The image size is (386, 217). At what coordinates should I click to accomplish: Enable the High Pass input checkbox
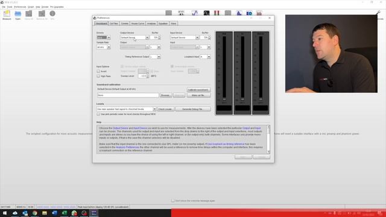click(x=98, y=76)
